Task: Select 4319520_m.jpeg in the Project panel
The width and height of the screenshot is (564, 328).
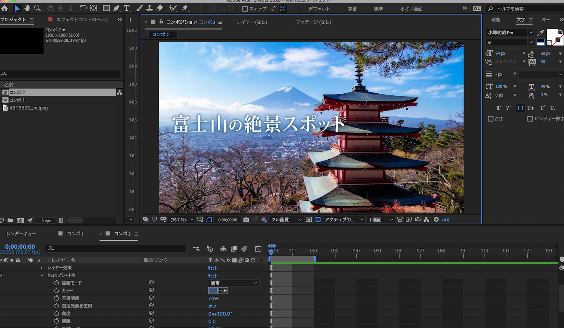Action: (29, 108)
